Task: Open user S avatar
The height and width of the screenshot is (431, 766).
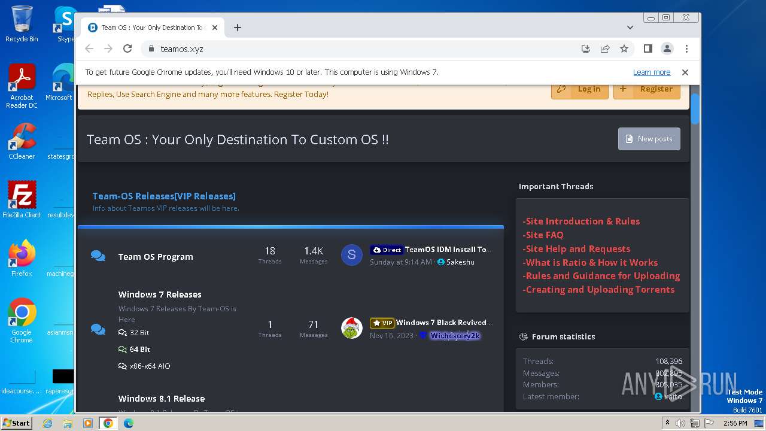Action: 352,256
